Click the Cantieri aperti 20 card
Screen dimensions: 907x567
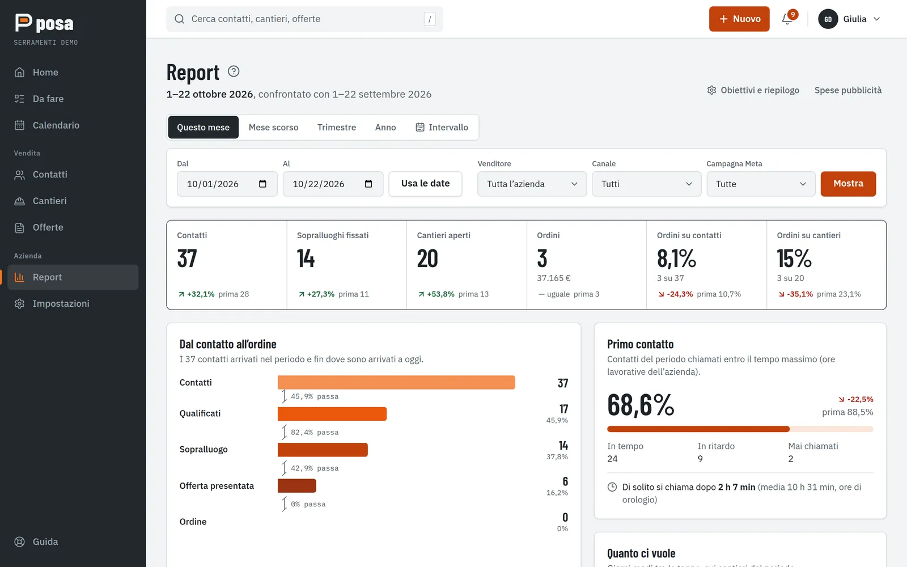point(467,265)
